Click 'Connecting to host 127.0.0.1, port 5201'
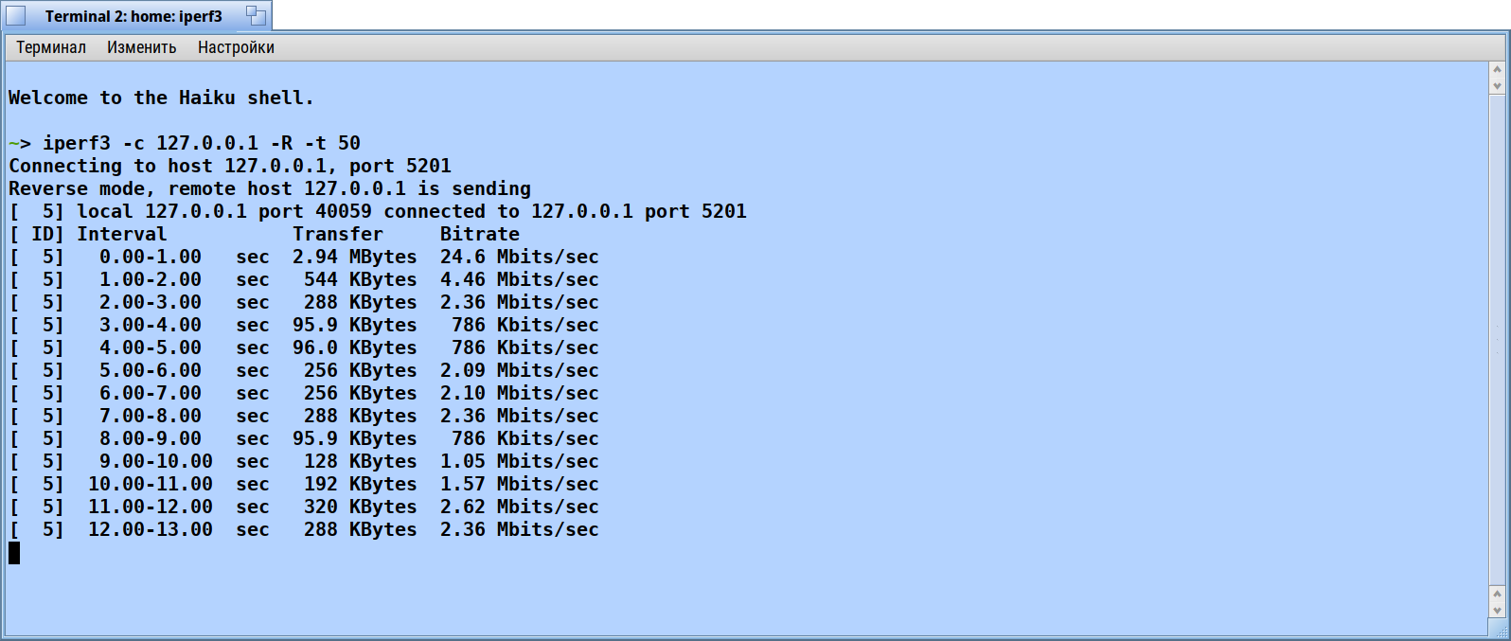The image size is (1511, 641). pyautogui.click(x=230, y=166)
